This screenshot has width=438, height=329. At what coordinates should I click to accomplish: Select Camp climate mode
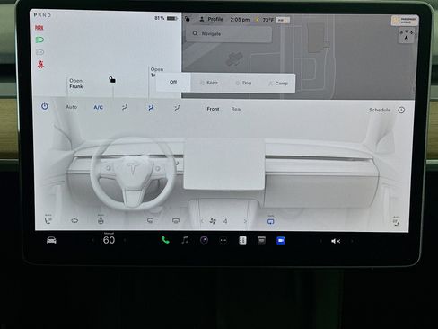(x=278, y=84)
